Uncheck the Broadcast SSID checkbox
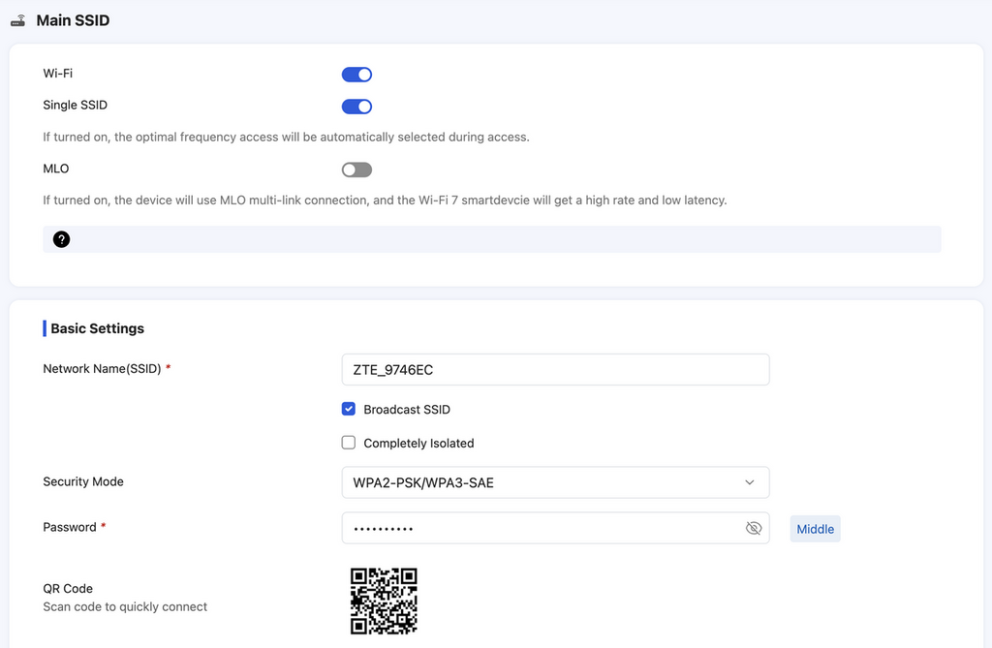 coord(349,409)
